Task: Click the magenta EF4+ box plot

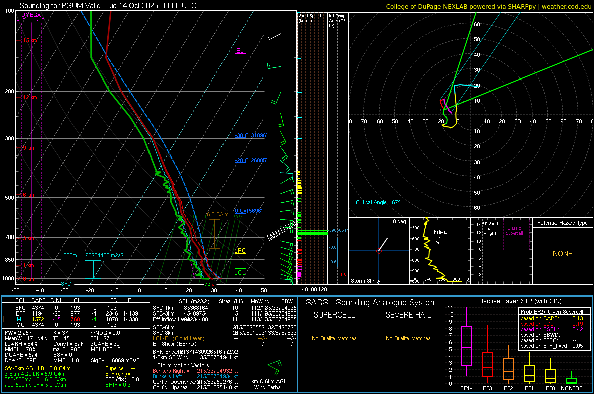Action: [466, 346]
